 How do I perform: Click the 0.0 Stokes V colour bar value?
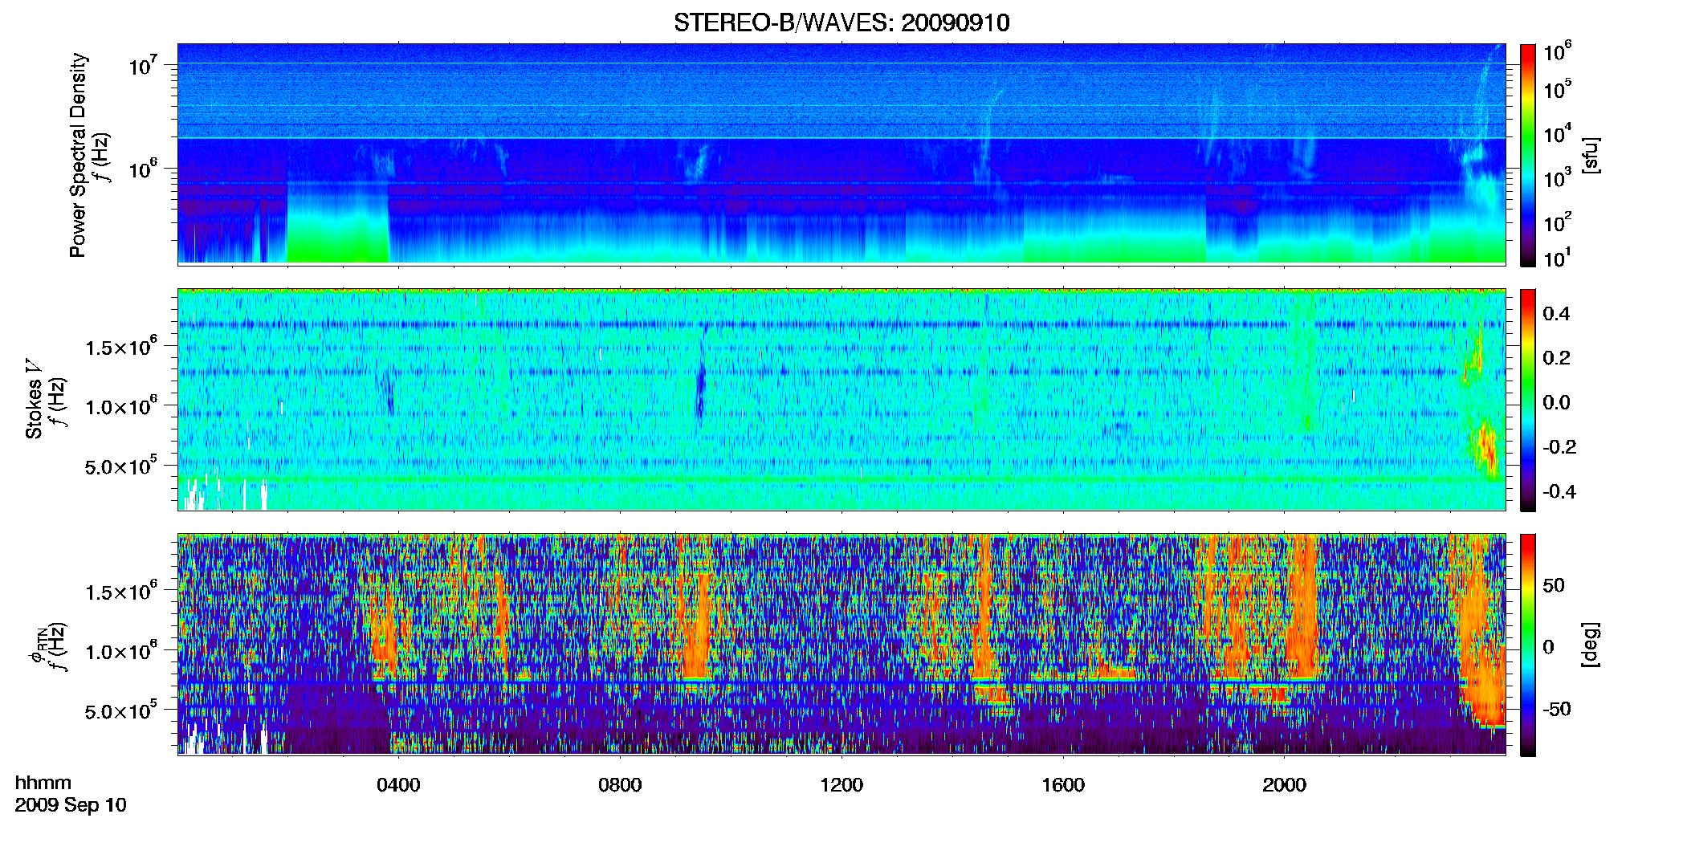point(1556,403)
